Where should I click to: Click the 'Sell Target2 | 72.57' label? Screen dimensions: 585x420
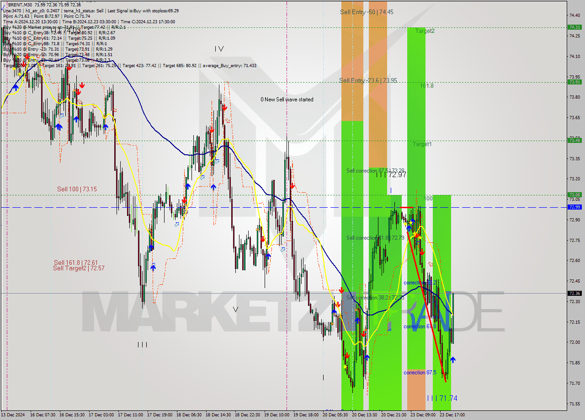(79, 268)
